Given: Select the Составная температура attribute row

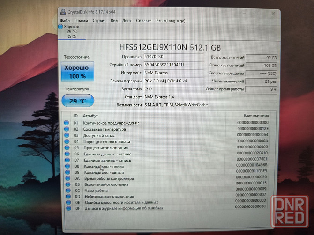Looking at the screenshot, I should click(166, 129).
